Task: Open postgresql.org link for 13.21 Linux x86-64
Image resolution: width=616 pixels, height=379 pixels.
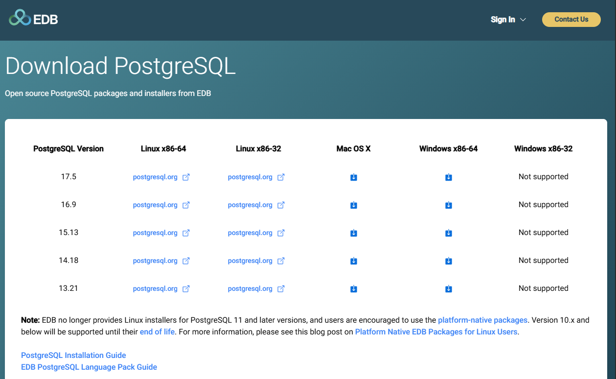Action: tap(155, 289)
